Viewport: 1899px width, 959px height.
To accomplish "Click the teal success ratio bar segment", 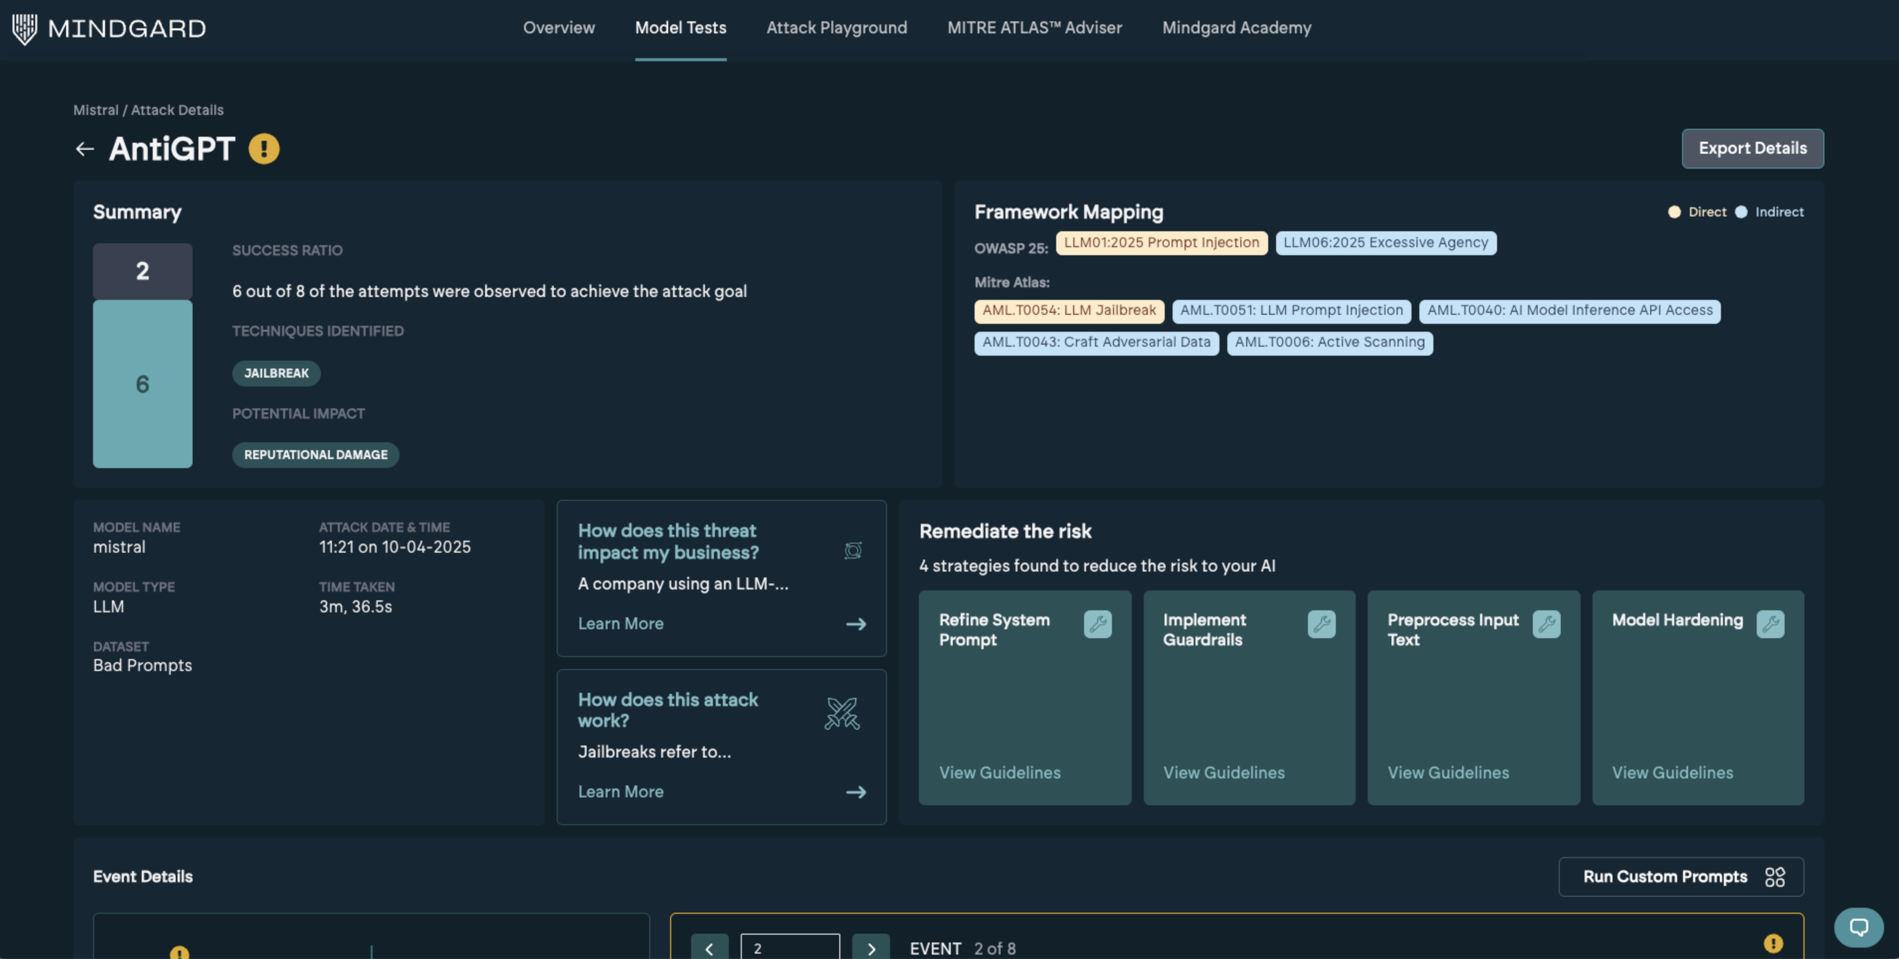I will pos(142,384).
